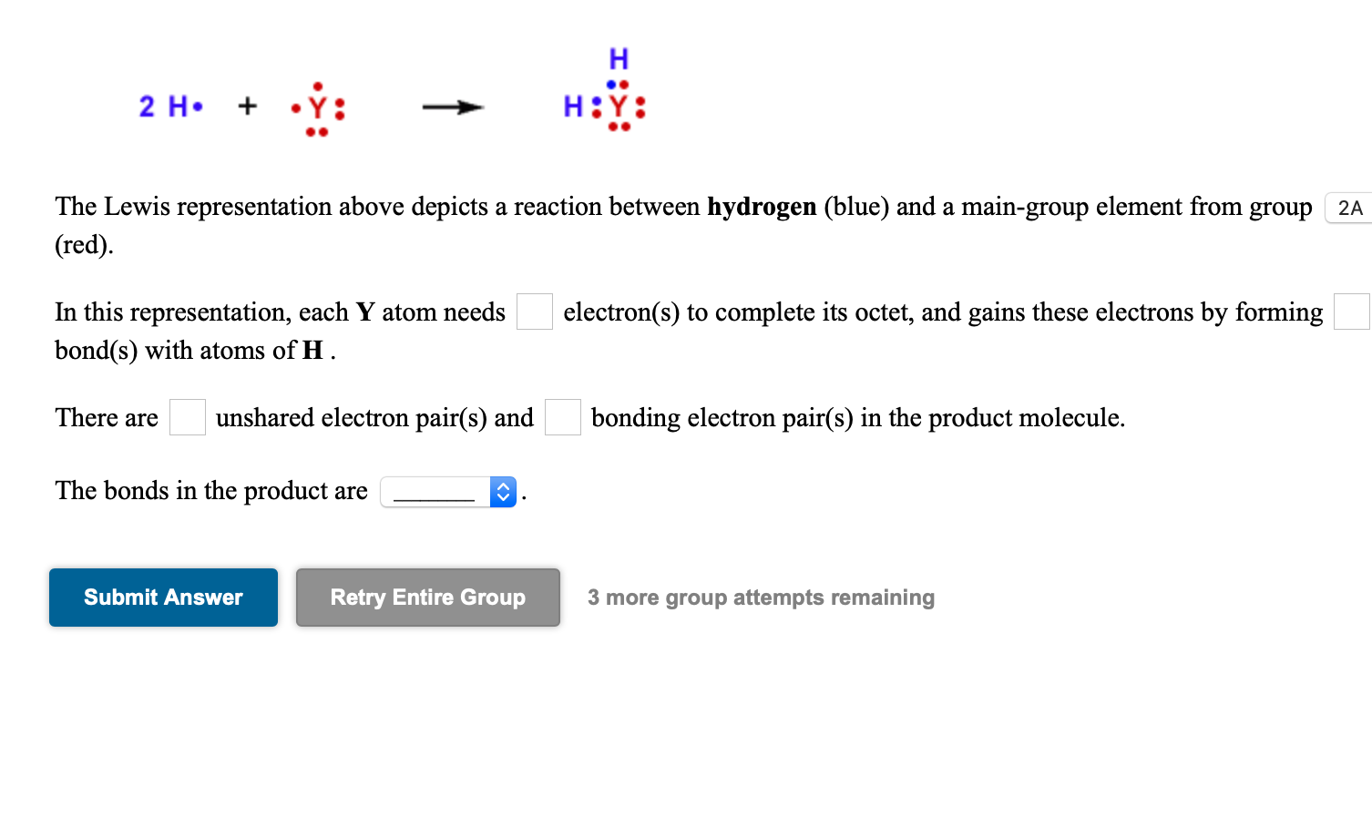Click the reaction arrow in the equation
This screenshot has height=838, width=1372.
click(x=451, y=107)
